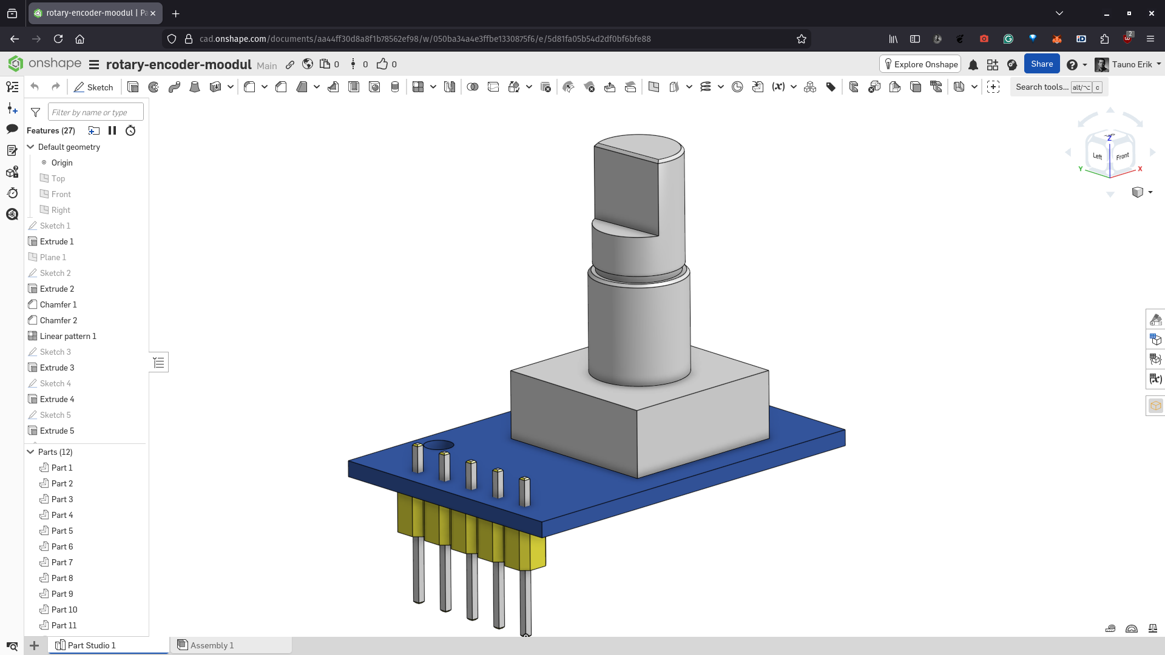The image size is (1165, 655).
Task: Collapse the Parts (12) list
Action: coord(31,452)
